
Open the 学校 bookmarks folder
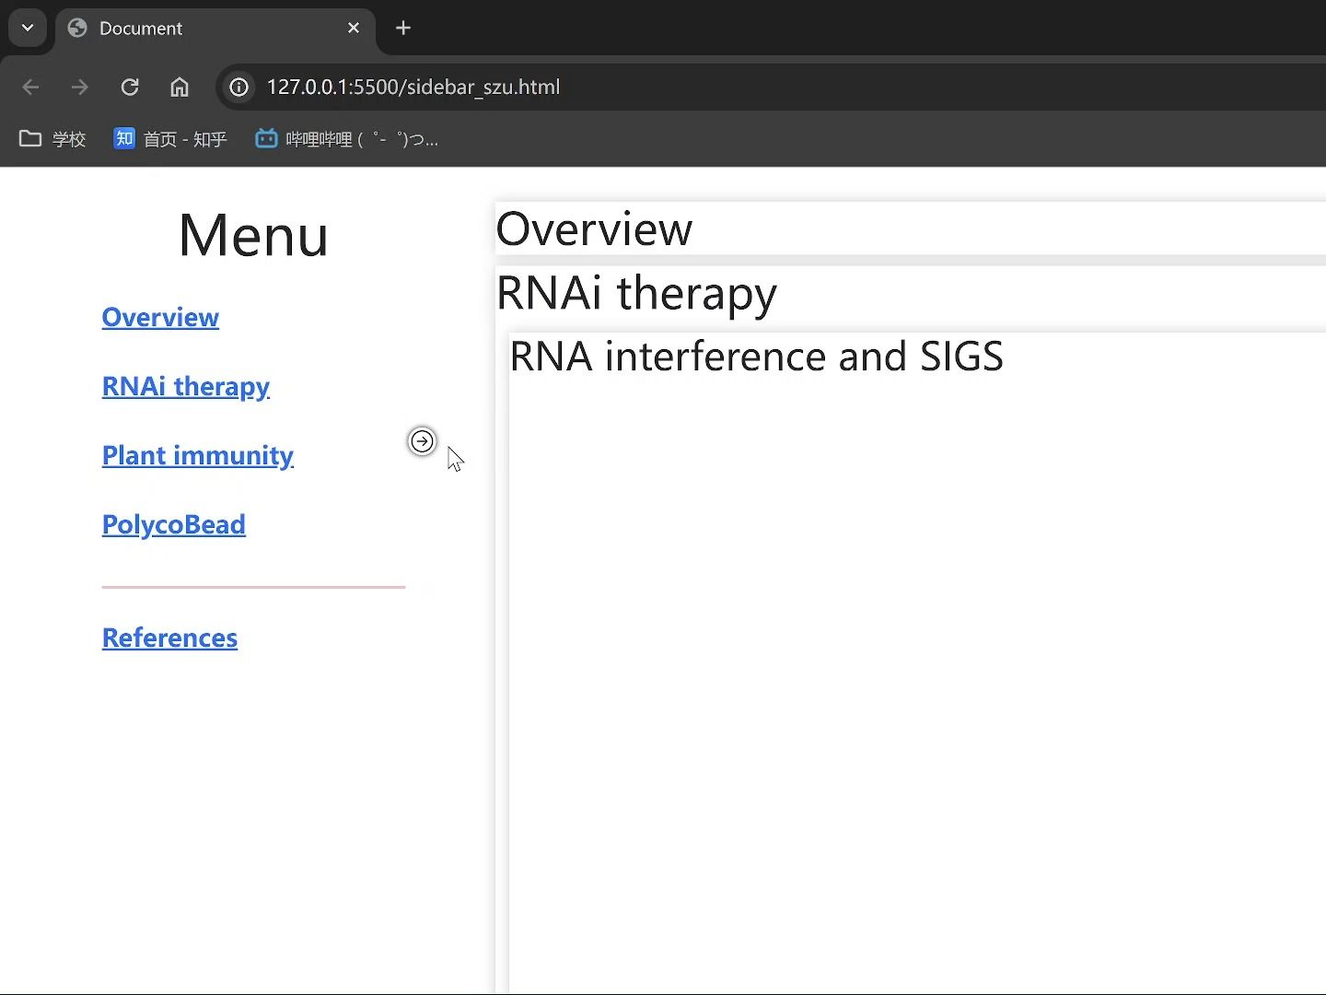click(x=52, y=139)
